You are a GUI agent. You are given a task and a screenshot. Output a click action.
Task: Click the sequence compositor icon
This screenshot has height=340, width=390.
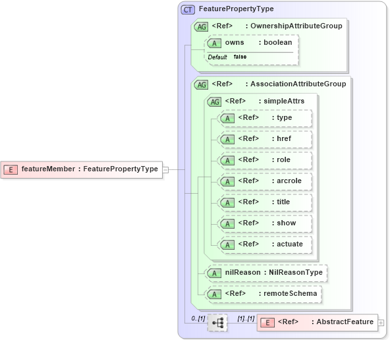(x=217, y=323)
